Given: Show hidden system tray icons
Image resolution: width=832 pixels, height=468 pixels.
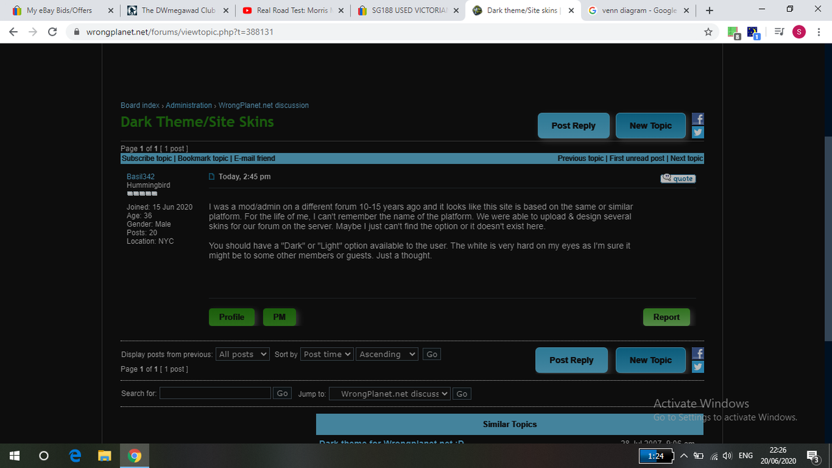Looking at the screenshot, I should (684, 456).
